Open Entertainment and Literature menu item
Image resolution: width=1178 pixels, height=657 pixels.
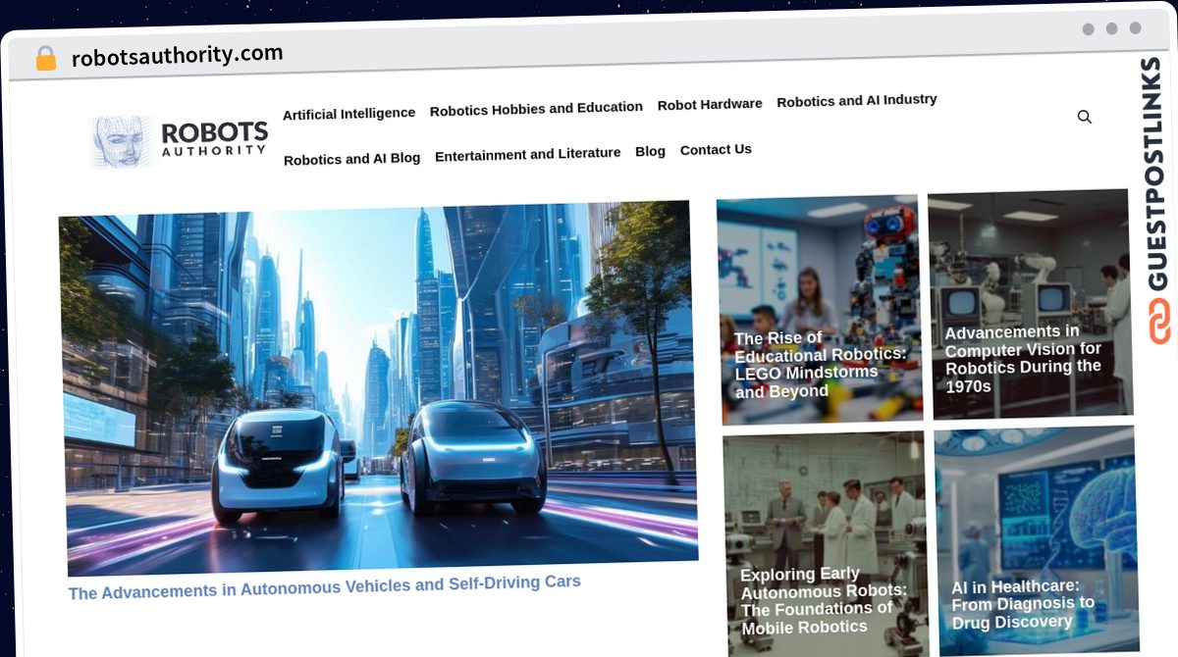coord(527,154)
